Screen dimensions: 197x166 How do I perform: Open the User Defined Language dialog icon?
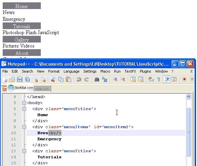pyautogui.click(x=174, y=79)
